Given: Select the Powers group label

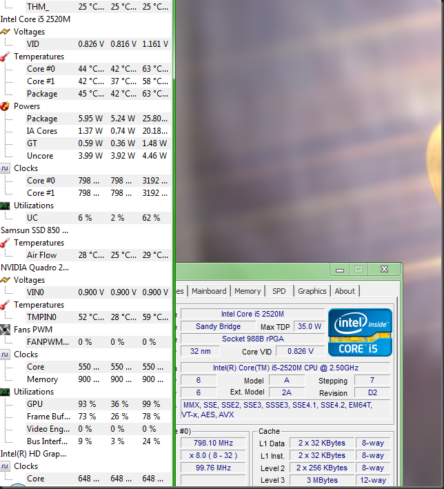Looking at the screenshot, I should click(27, 106).
